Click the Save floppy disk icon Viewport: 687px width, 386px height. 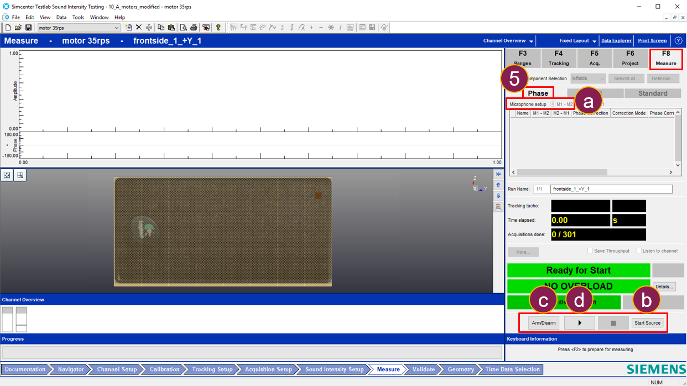pos(28,28)
